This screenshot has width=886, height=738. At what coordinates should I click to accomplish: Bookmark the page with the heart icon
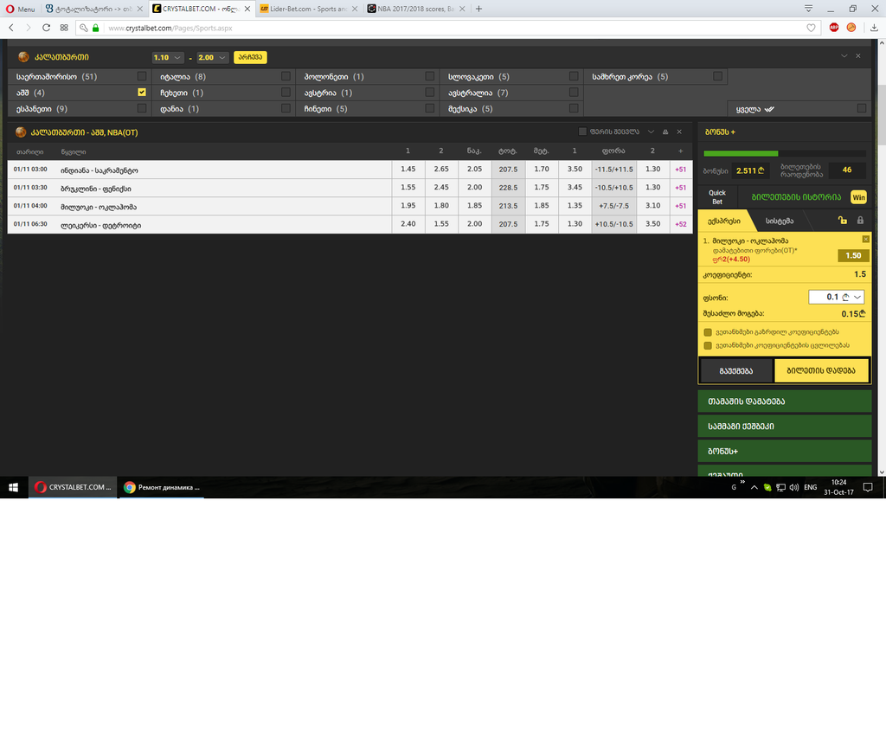[x=811, y=28]
